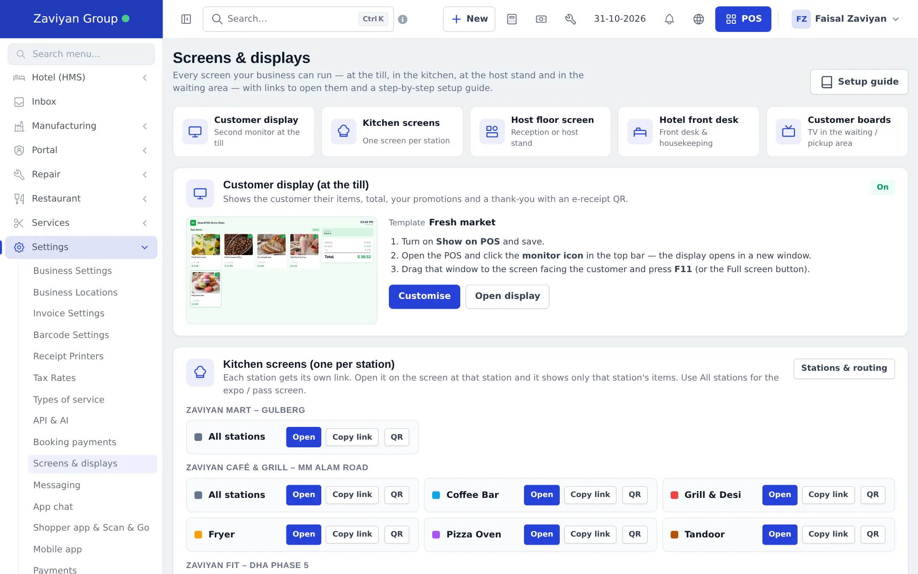
Task: Expand the Hotel (HMS) menu chevron
Action: (x=145, y=77)
